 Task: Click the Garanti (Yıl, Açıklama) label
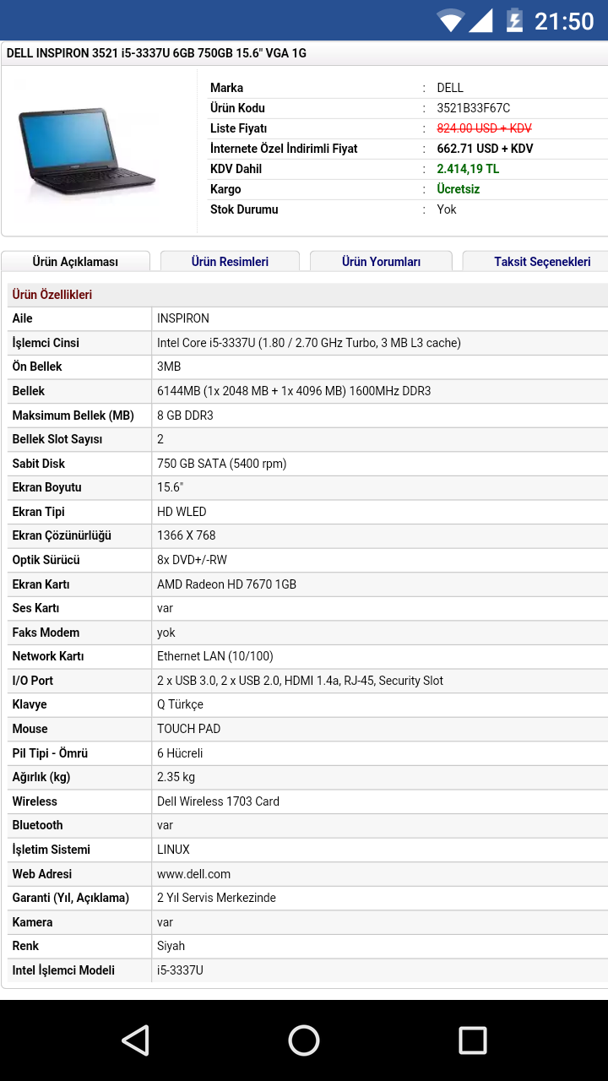click(x=70, y=898)
